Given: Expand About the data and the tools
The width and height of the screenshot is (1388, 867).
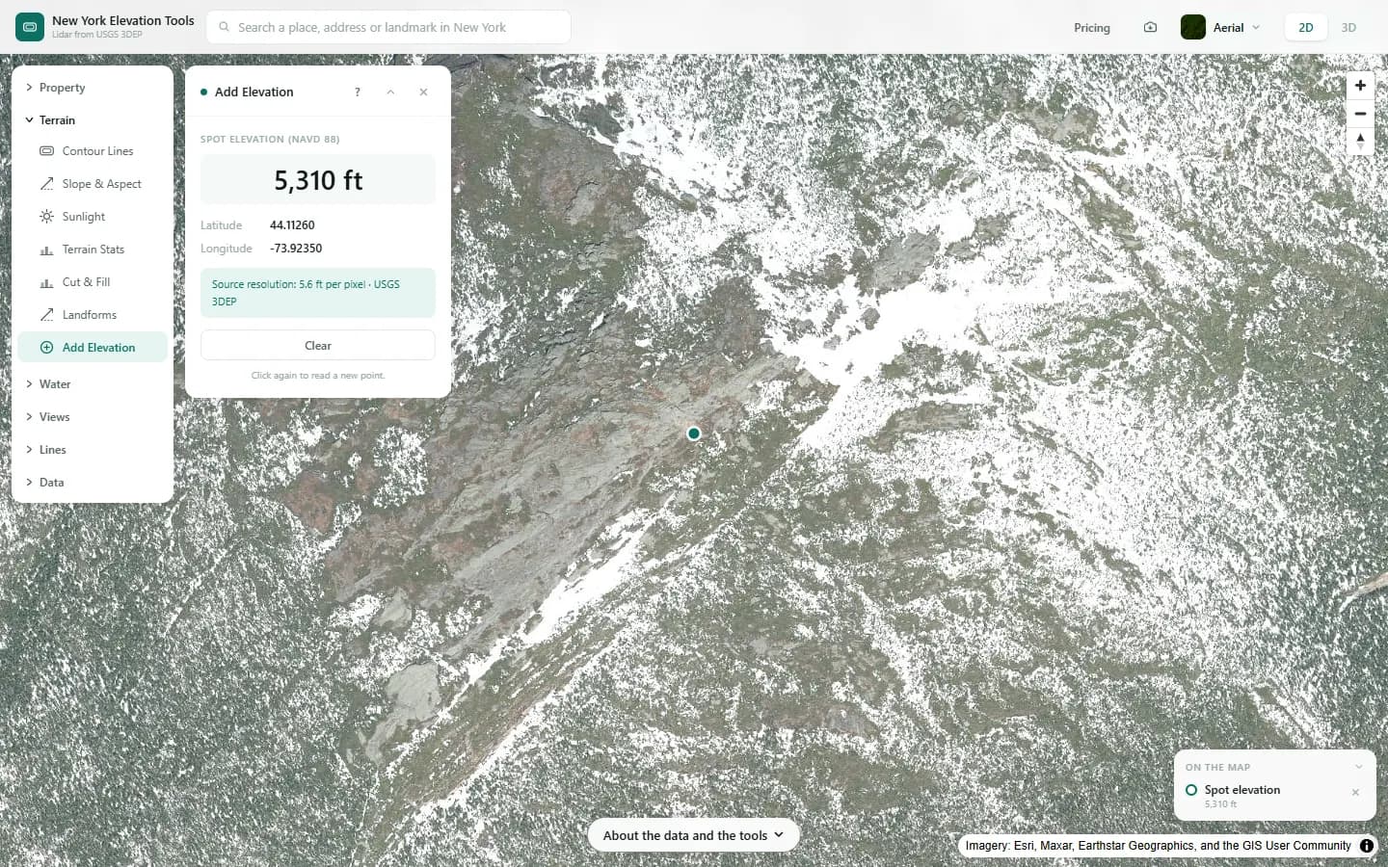Looking at the screenshot, I should 693,835.
